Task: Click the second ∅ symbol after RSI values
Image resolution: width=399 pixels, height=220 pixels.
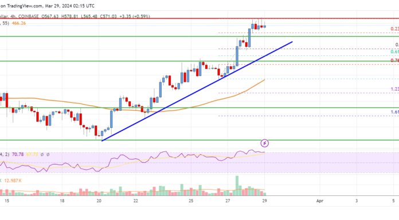Action: point(48,154)
